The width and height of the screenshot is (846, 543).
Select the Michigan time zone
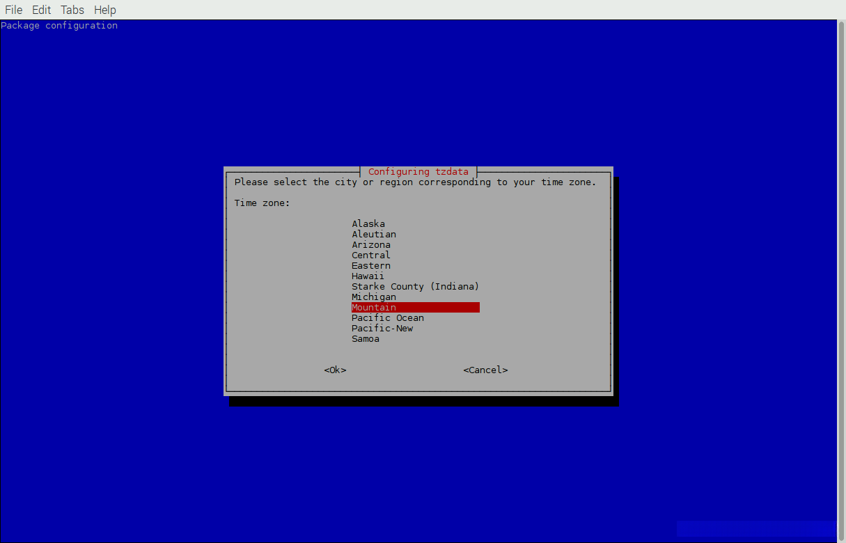(x=374, y=297)
